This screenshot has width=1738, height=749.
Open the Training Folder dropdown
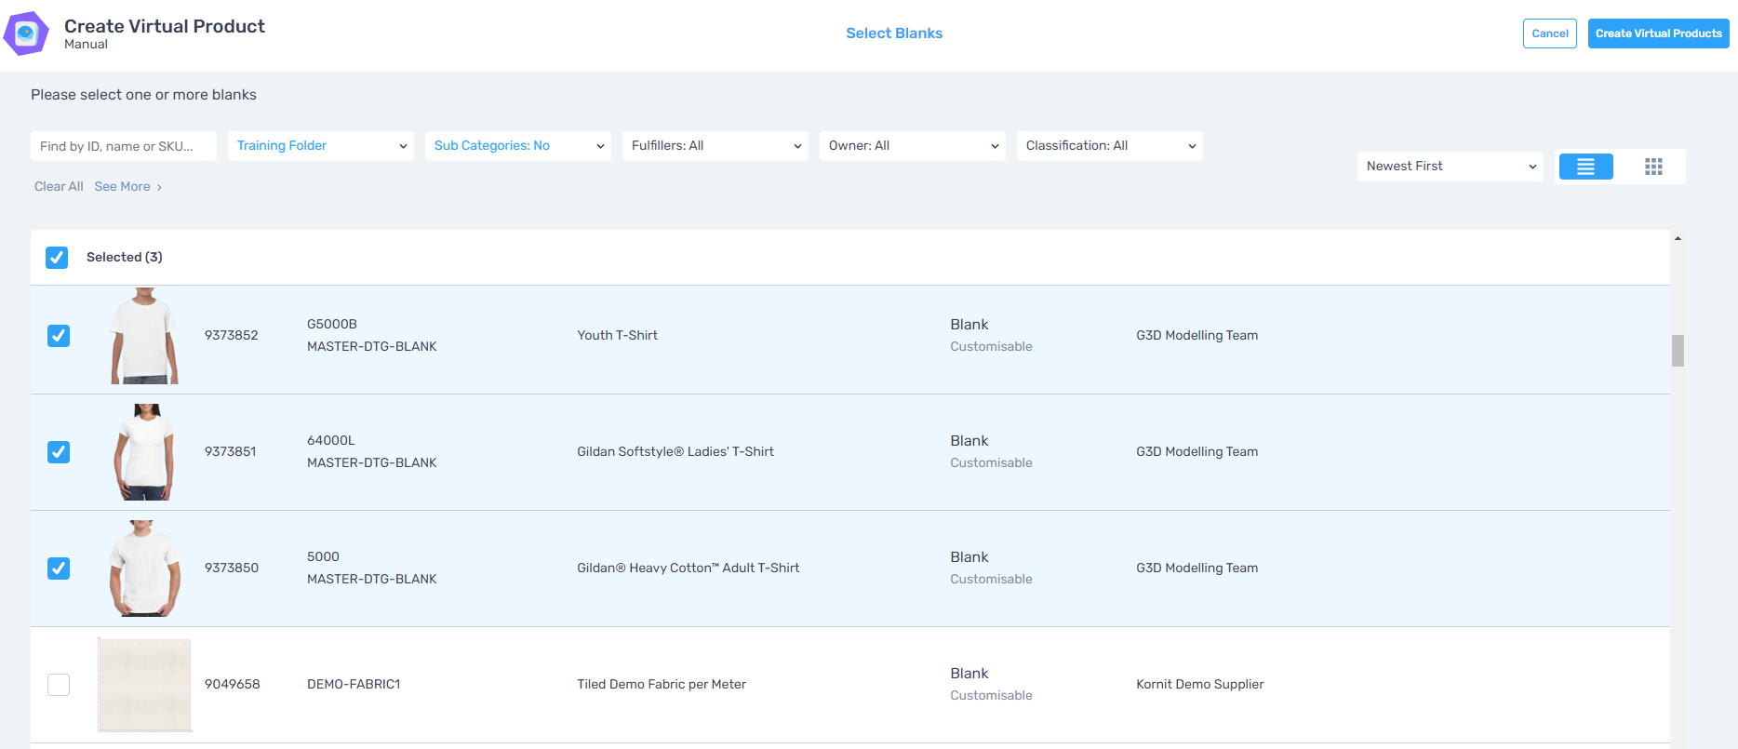pyautogui.click(x=321, y=146)
